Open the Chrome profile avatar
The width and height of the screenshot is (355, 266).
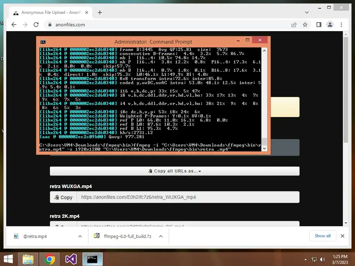[x=330, y=25]
